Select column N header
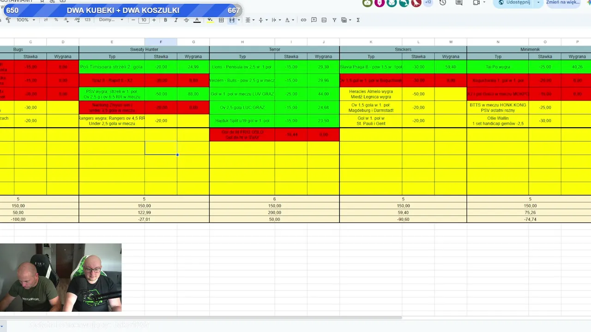The image size is (591, 332). 498,42
